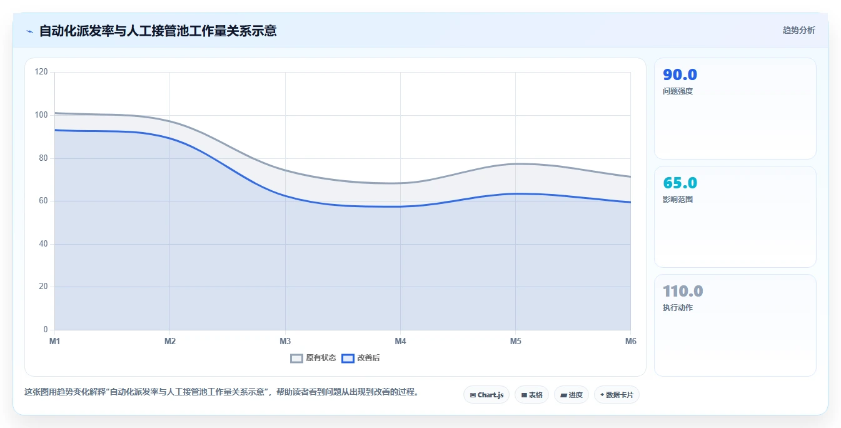Click the 进度 chip

[x=572, y=395]
